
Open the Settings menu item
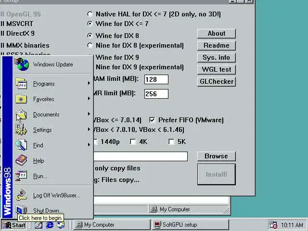[53, 129]
